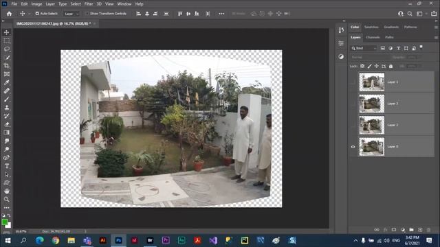Viewport: 440px width, 247px height.
Task: Open the blend mode Normal dropdown
Action: click(x=370, y=57)
